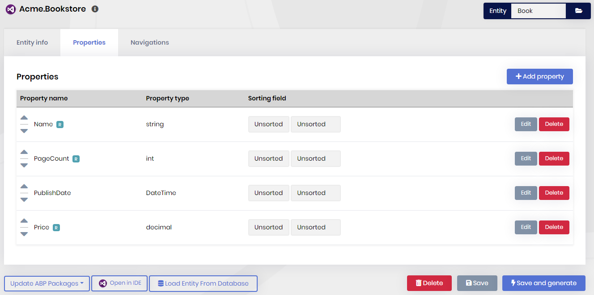Click the 'DateTime' property type cell
The width and height of the screenshot is (594, 295).
(161, 193)
